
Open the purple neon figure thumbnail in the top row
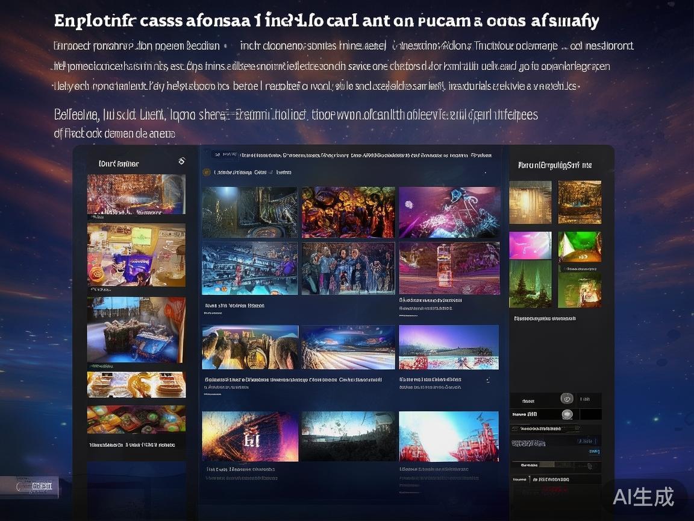[x=449, y=212]
